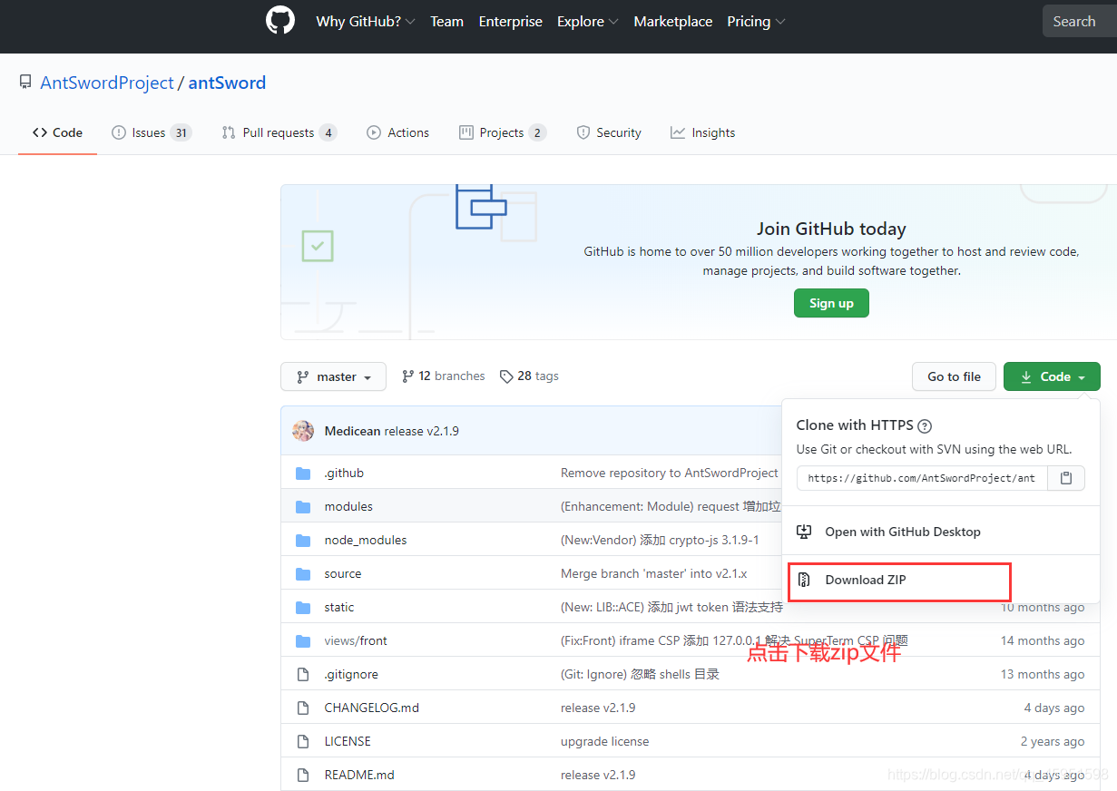Expand the Pricing dropdown menu
This screenshot has height=791, width=1117.
[x=756, y=22]
